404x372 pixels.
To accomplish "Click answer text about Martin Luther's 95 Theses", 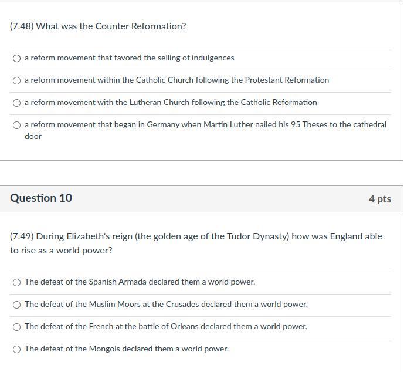I will pyautogui.click(x=205, y=130).
